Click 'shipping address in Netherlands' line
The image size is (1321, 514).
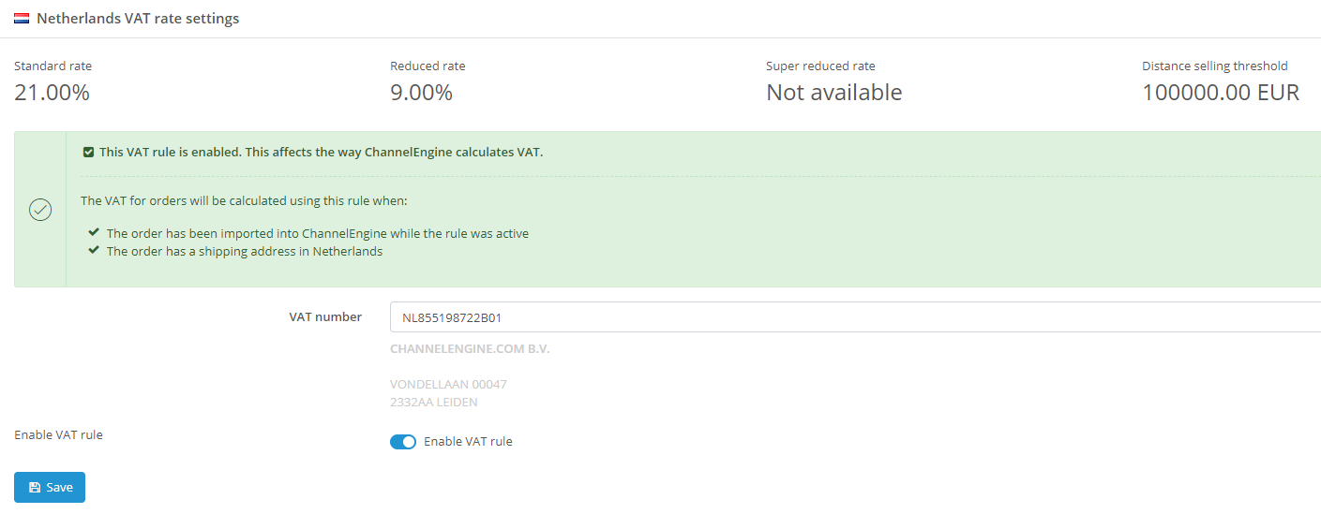245,251
